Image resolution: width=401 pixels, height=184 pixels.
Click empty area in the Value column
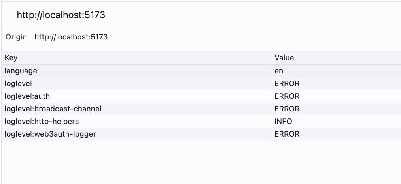(336, 162)
